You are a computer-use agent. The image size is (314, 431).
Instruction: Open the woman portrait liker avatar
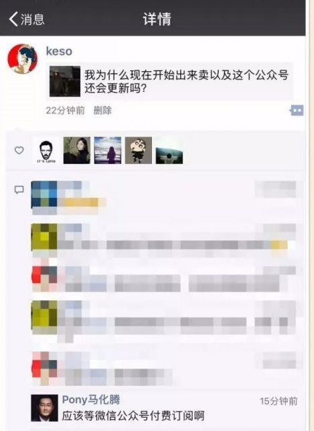[77, 150]
